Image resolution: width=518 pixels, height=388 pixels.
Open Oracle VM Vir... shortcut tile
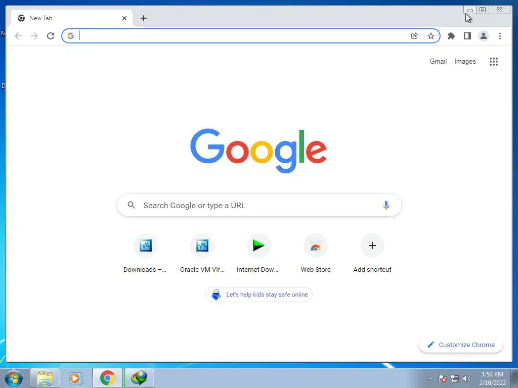coord(202,254)
